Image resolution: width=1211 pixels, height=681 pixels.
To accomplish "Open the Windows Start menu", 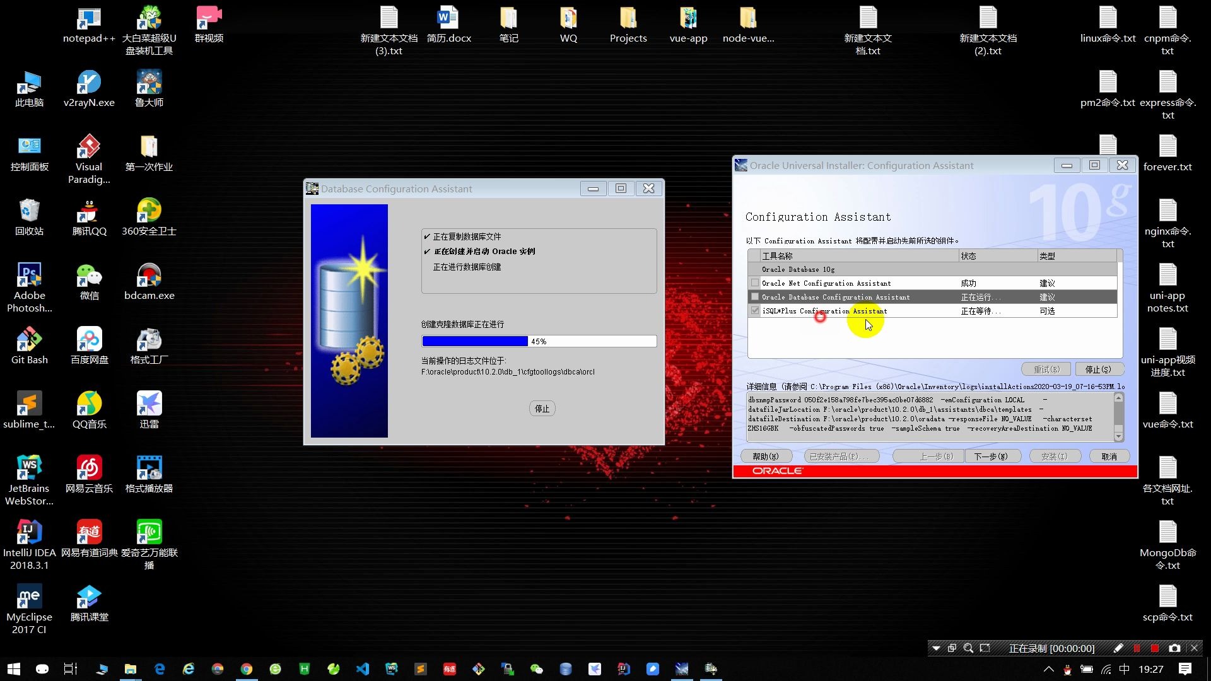I will (x=14, y=669).
